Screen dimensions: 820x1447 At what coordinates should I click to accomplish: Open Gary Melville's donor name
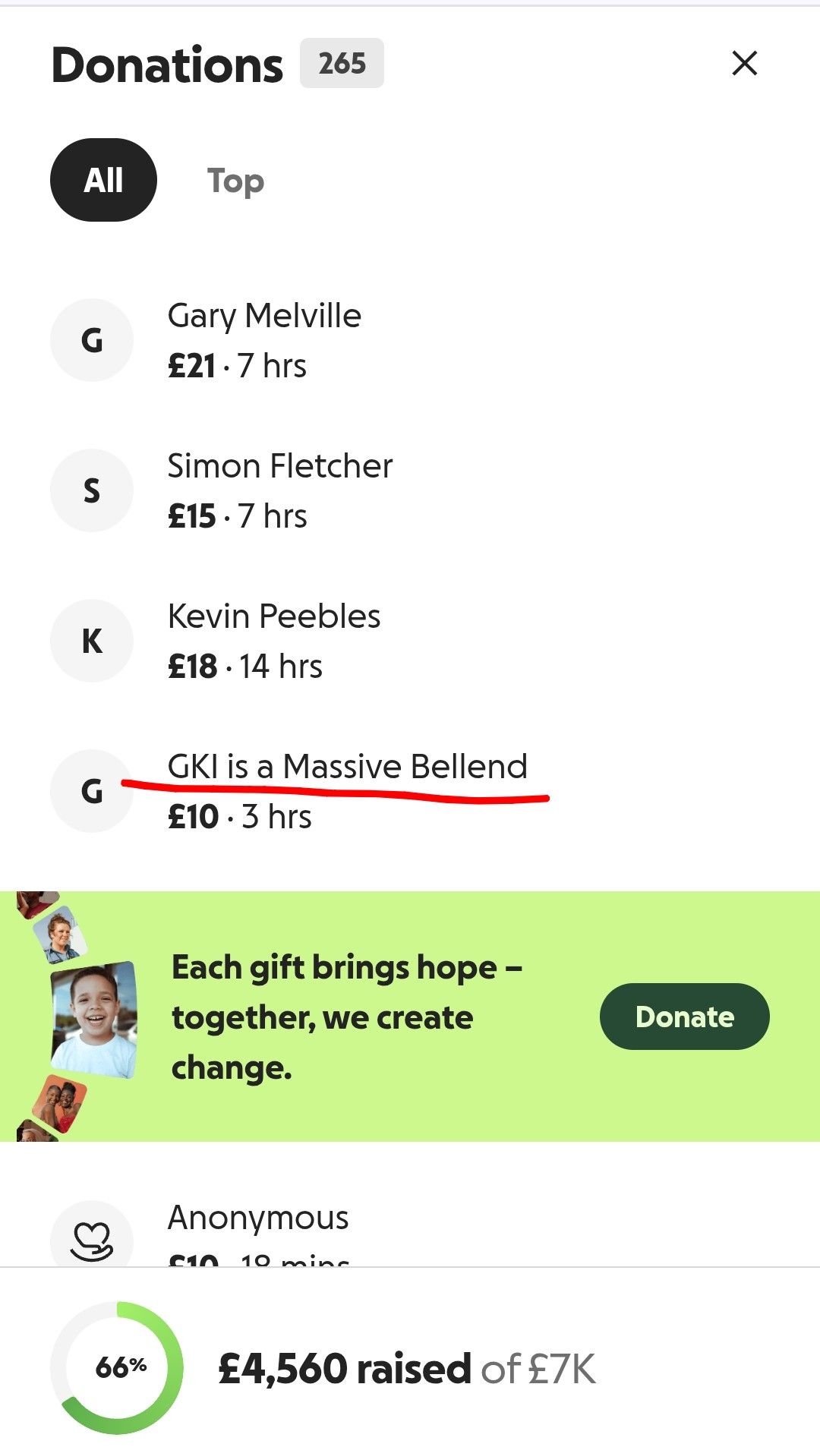(x=264, y=316)
